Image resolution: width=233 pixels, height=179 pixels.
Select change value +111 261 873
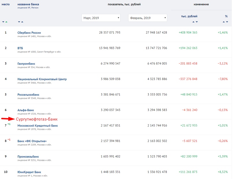188,172
